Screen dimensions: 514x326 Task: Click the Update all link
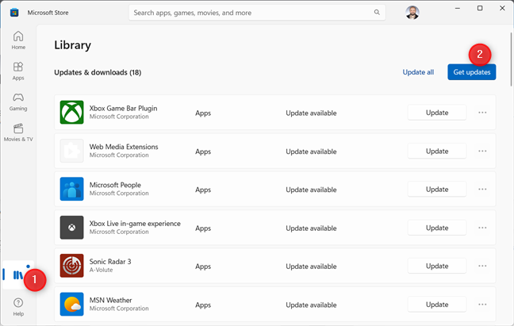click(418, 72)
